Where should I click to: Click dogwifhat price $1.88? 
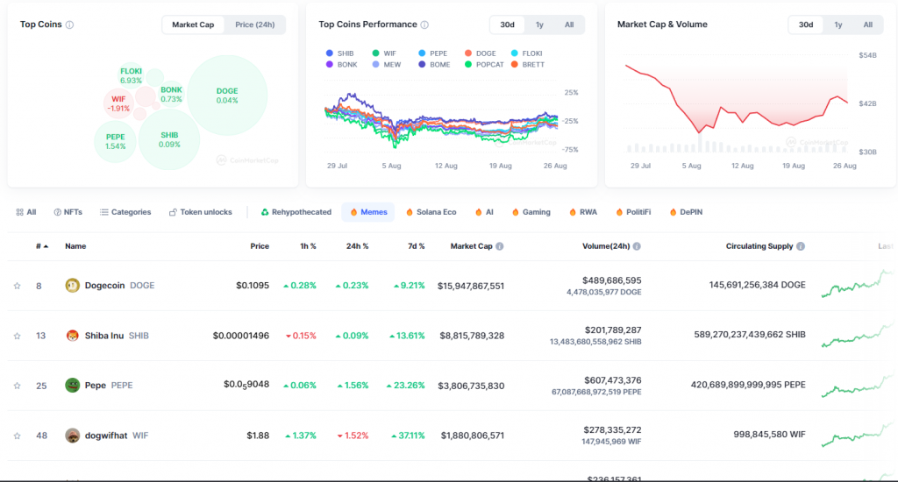(x=258, y=436)
